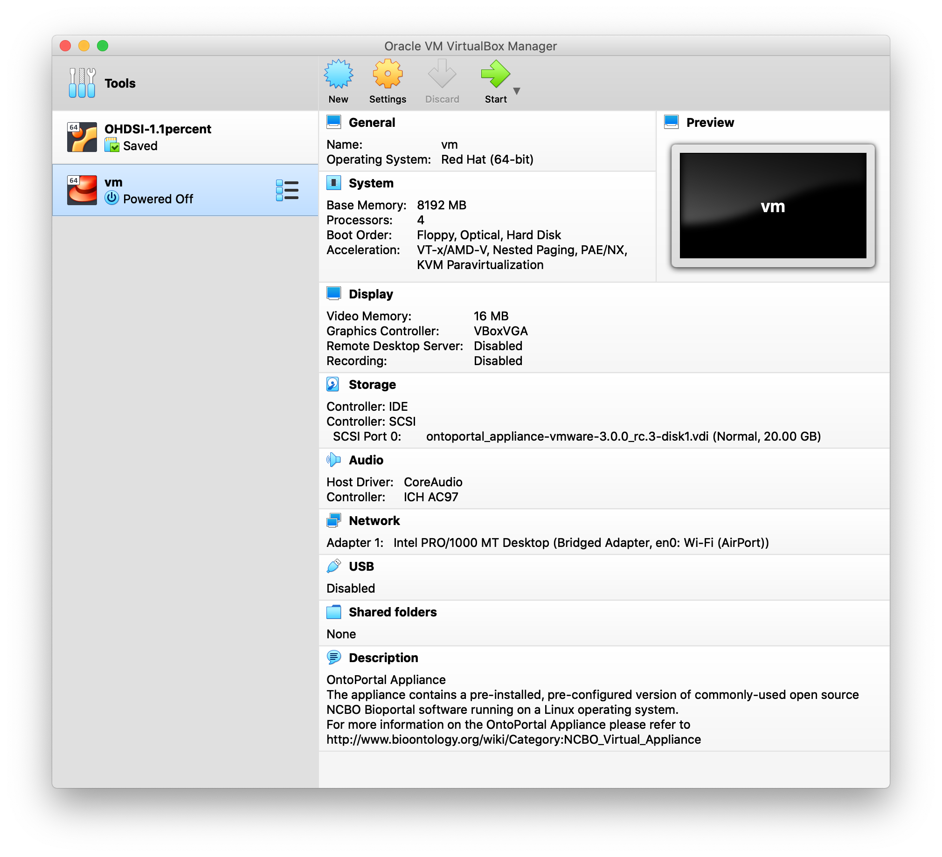Click the Audio section speaker icon

pyautogui.click(x=333, y=460)
